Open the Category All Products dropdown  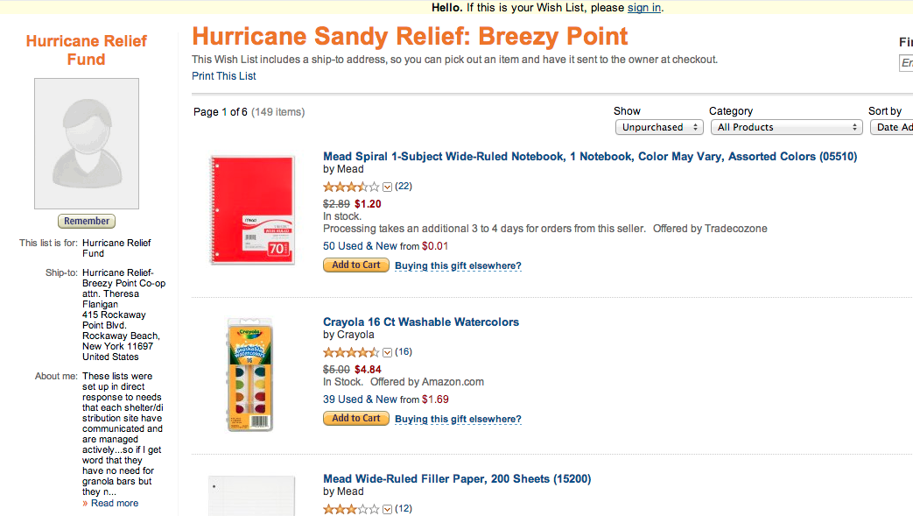786,127
